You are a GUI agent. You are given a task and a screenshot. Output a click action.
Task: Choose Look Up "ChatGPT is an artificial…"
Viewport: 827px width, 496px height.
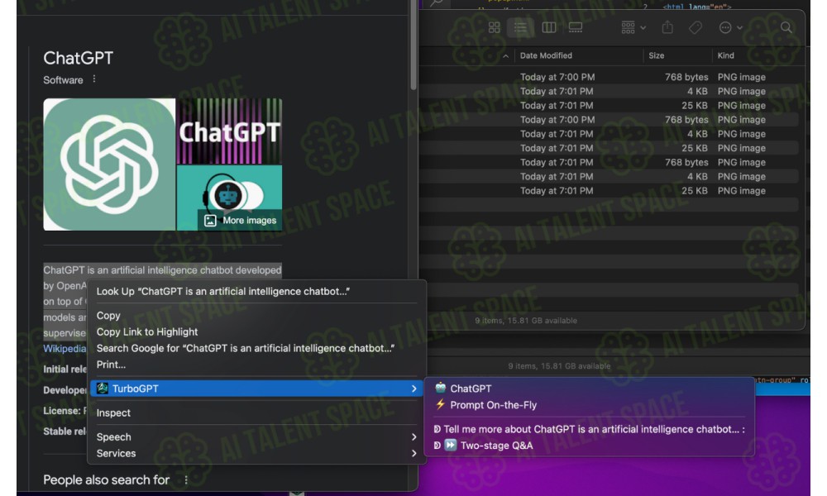(257, 292)
